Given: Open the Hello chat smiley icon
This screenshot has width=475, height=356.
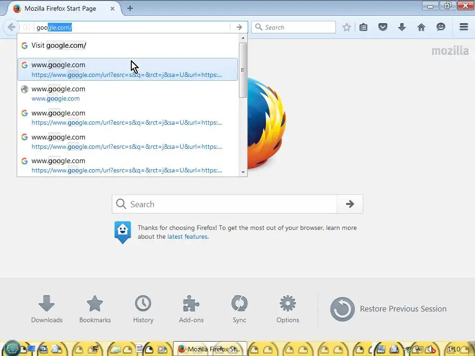Looking at the screenshot, I should [x=441, y=27].
